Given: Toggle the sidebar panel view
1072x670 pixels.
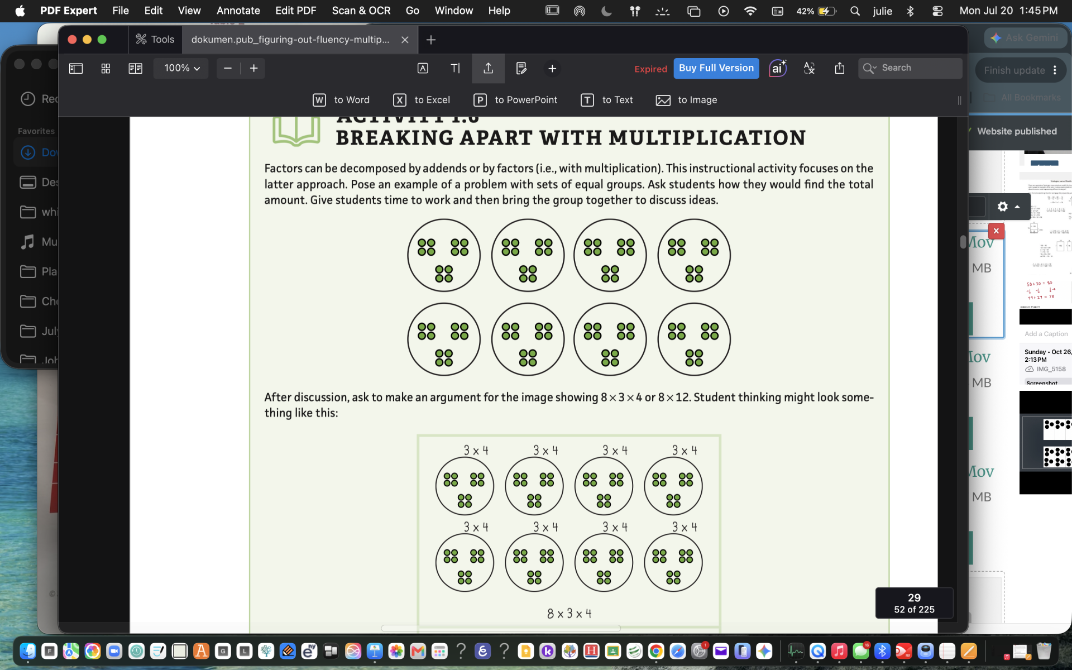Looking at the screenshot, I should click(x=76, y=68).
